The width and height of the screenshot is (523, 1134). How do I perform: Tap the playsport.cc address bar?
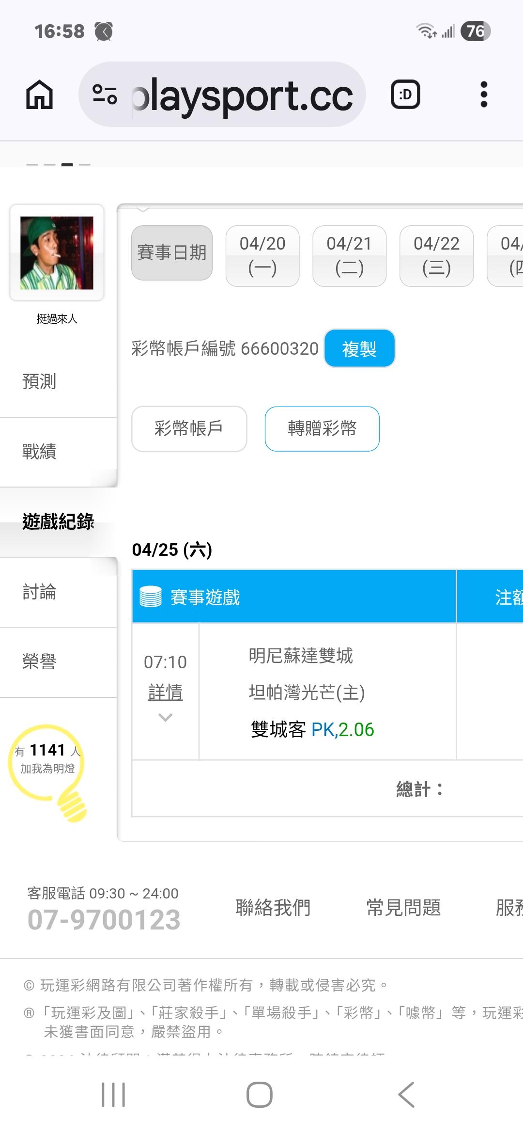tap(242, 94)
